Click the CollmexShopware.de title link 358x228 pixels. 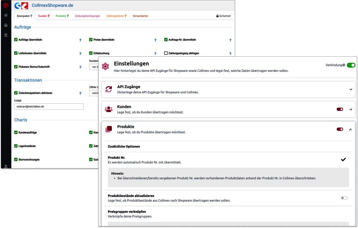tap(53, 5)
